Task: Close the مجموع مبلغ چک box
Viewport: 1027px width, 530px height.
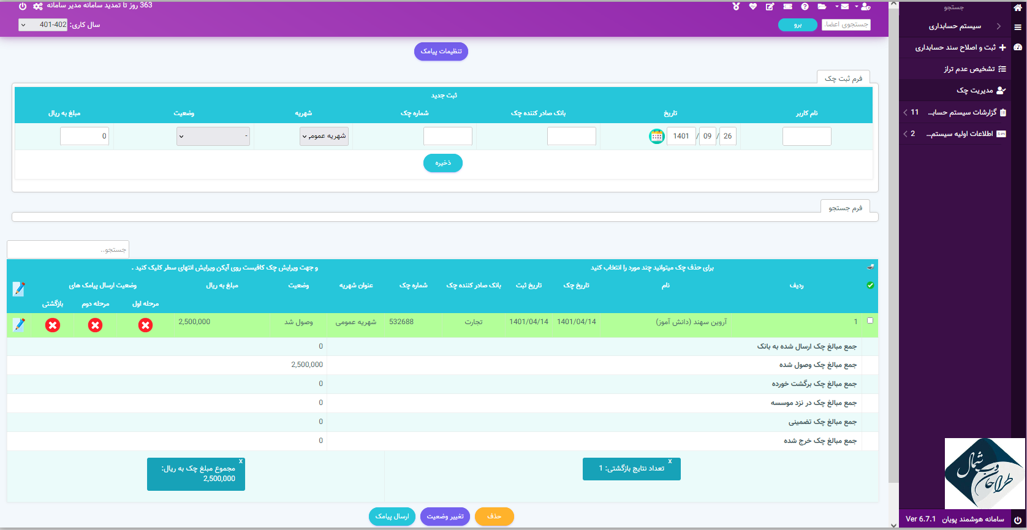Action: click(241, 461)
